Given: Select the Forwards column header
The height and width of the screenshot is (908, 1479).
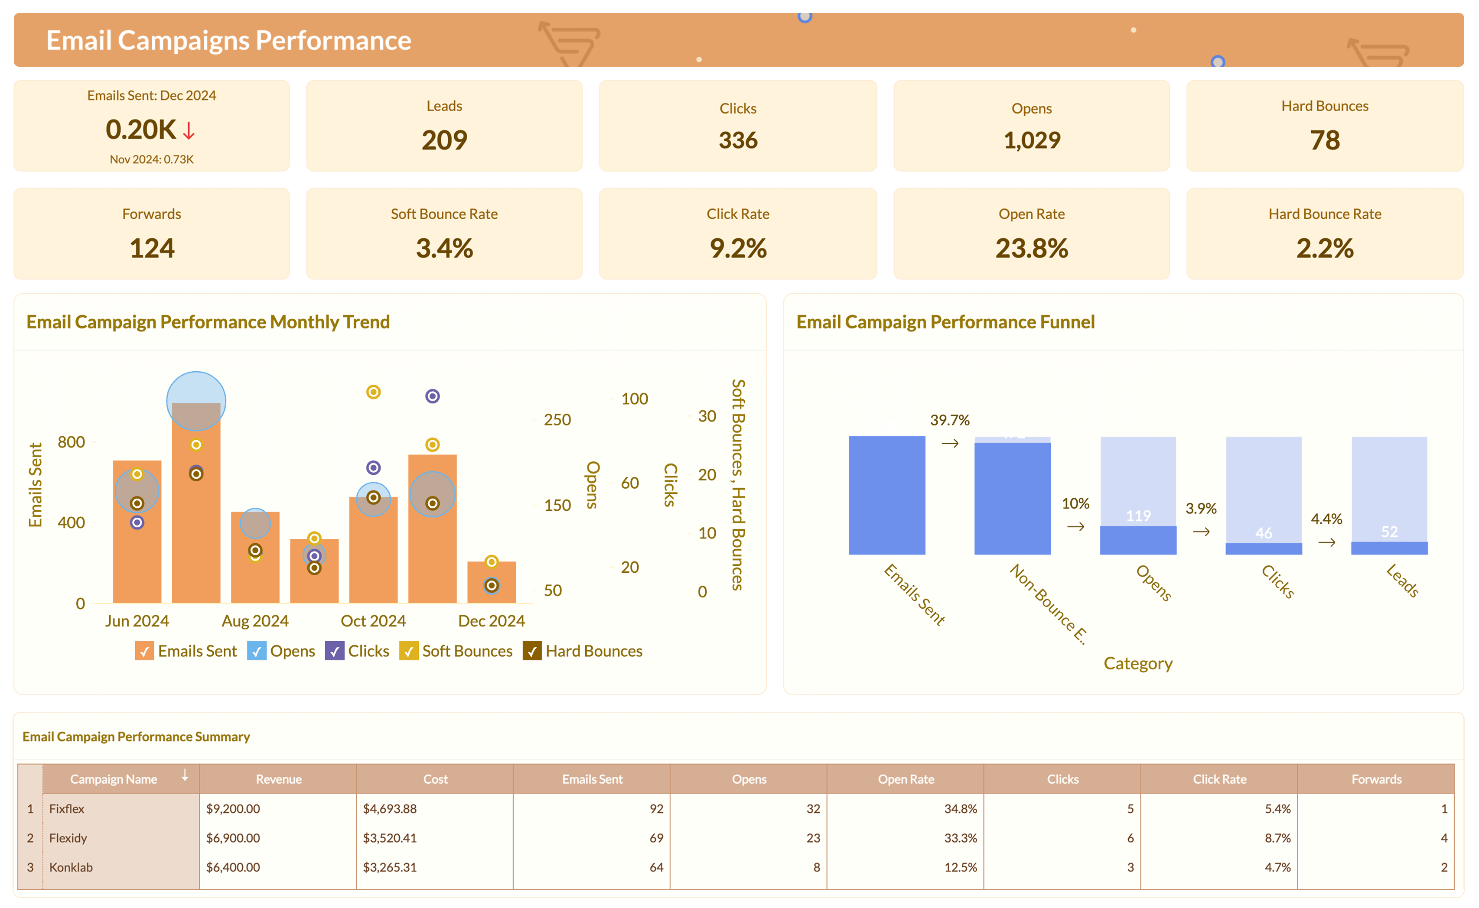Looking at the screenshot, I should 1376,779.
